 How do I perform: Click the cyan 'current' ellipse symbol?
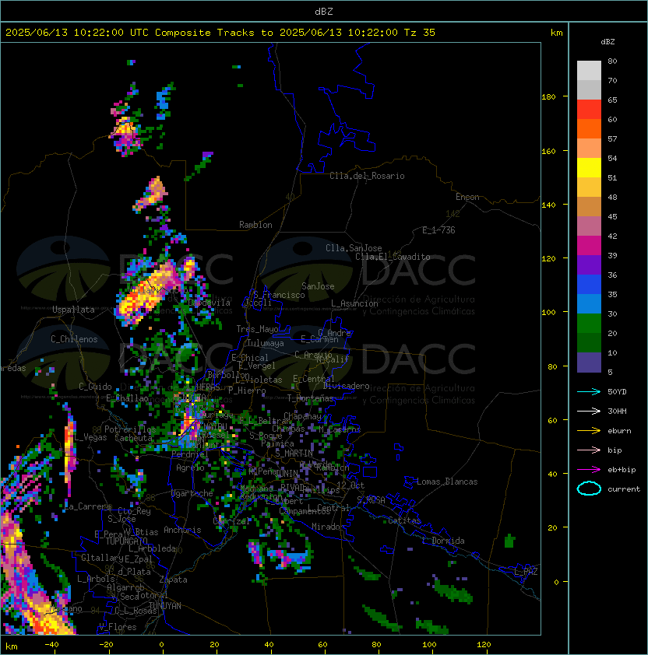[589, 489]
